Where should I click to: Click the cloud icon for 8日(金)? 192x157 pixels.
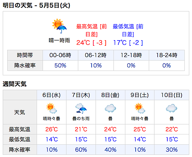pos(110,108)
